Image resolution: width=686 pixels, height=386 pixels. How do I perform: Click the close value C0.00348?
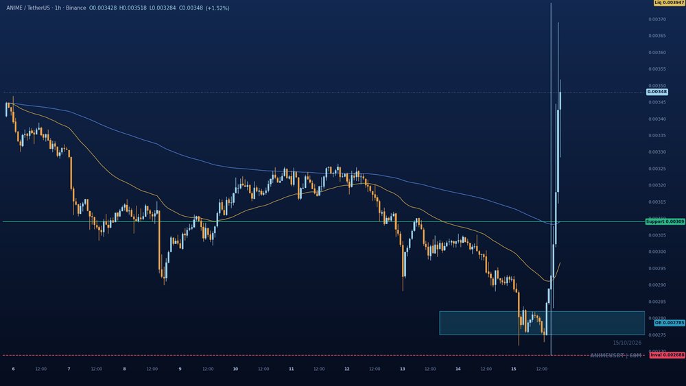pyautogui.click(x=191, y=8)
